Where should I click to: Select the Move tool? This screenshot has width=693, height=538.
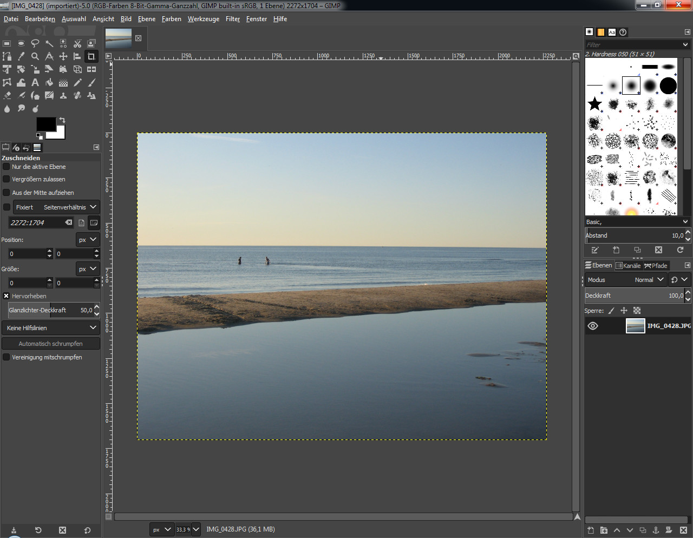click(63, 56)
